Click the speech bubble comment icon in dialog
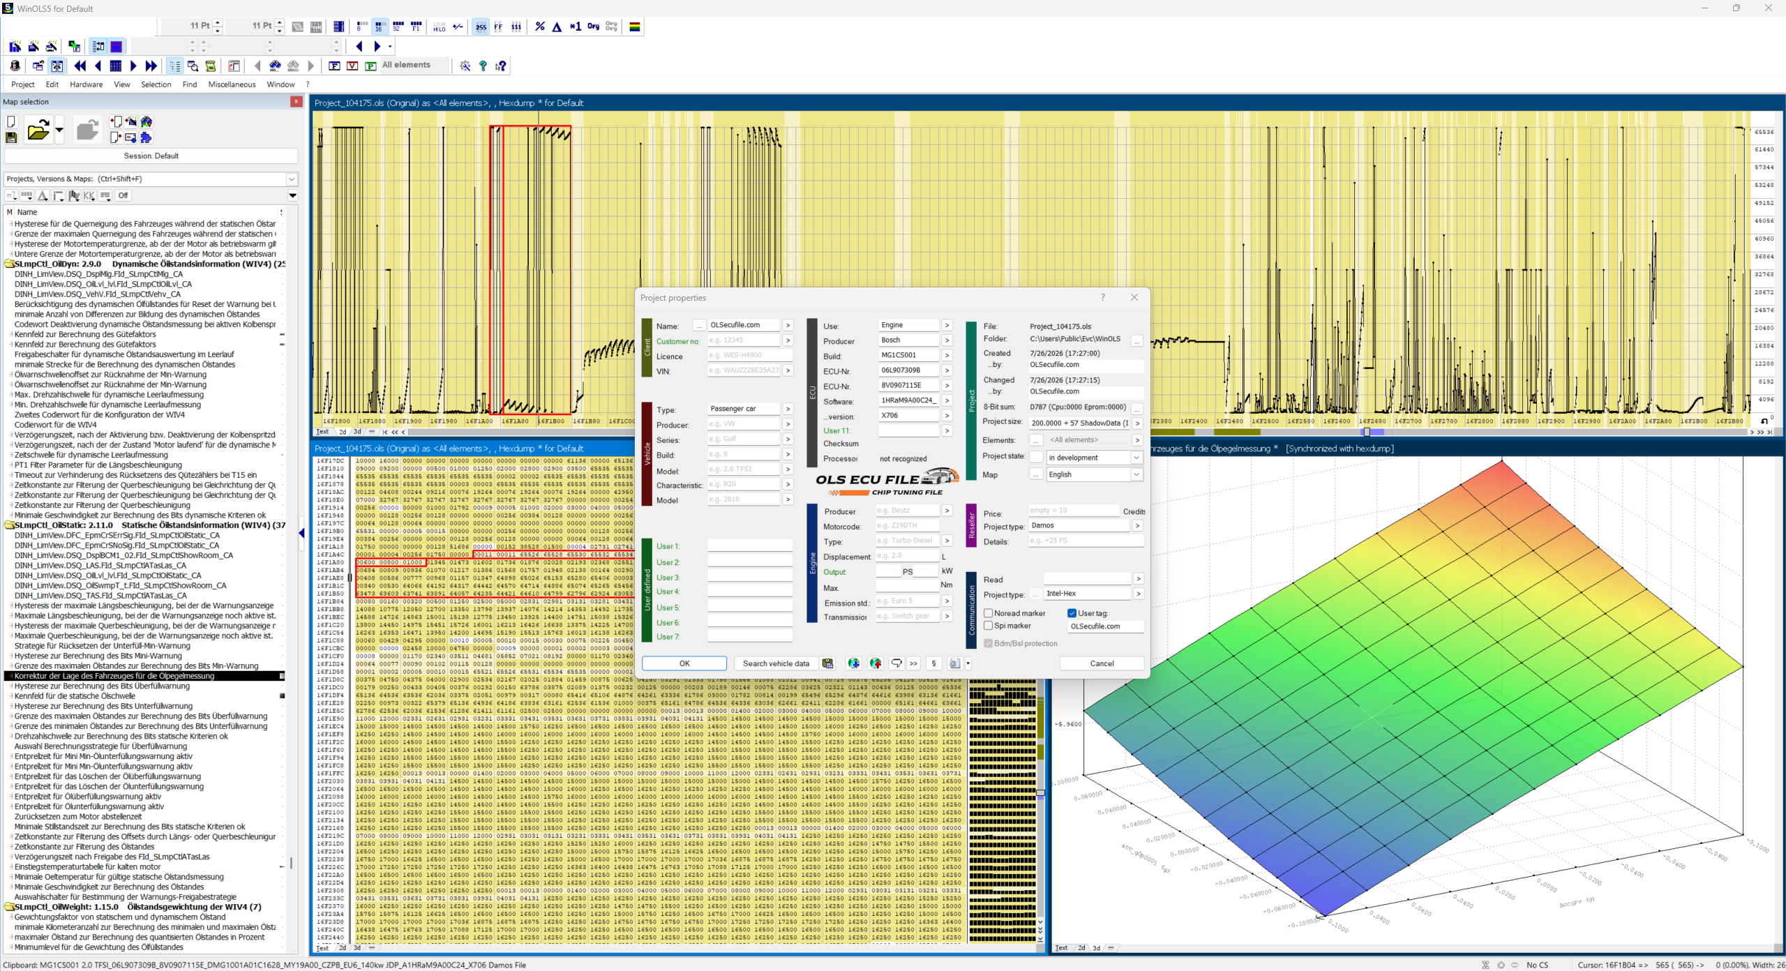This screenshot has width=1786, height=971. [x=896, y=663]
